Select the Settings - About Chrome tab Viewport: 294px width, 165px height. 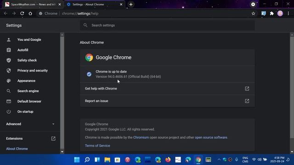95,4
